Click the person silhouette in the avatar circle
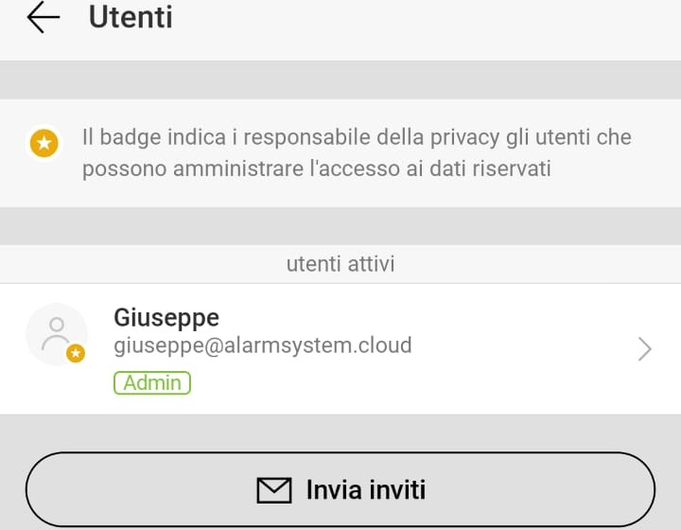The image size is (681, 530). 56,330
